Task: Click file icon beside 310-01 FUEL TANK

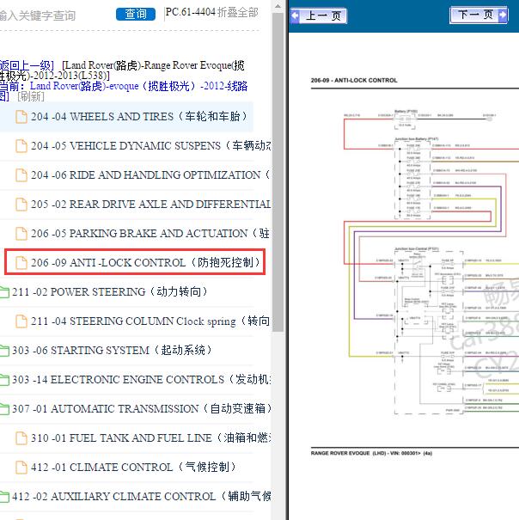Action: 21,437
